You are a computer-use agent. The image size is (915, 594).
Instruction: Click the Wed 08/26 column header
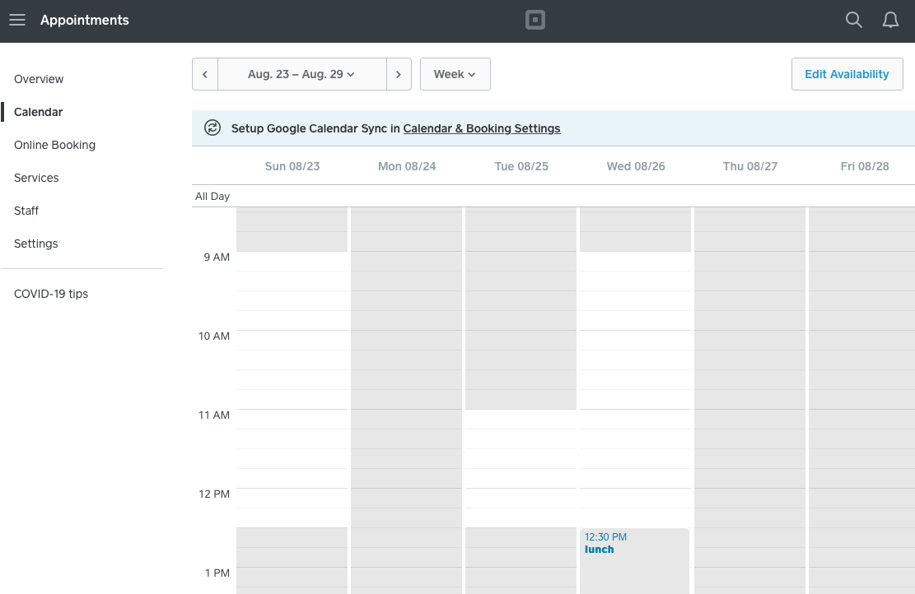point(635,166)
